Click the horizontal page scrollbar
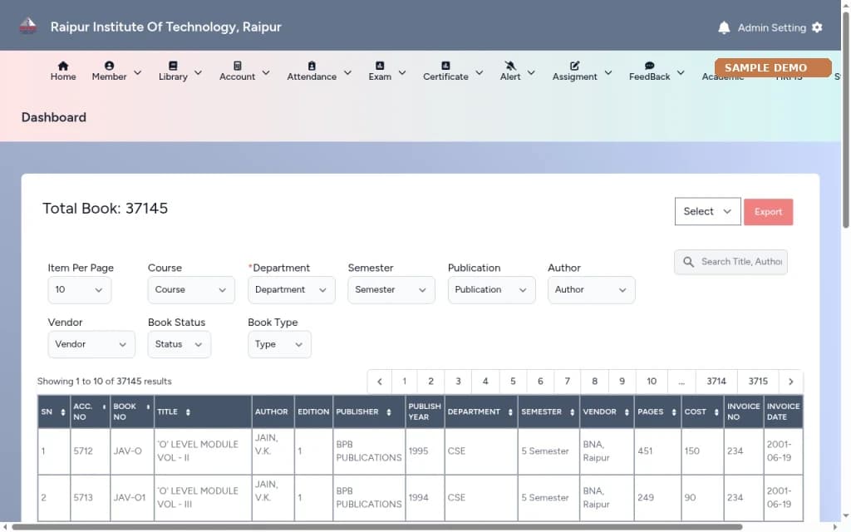 (376, 527)
